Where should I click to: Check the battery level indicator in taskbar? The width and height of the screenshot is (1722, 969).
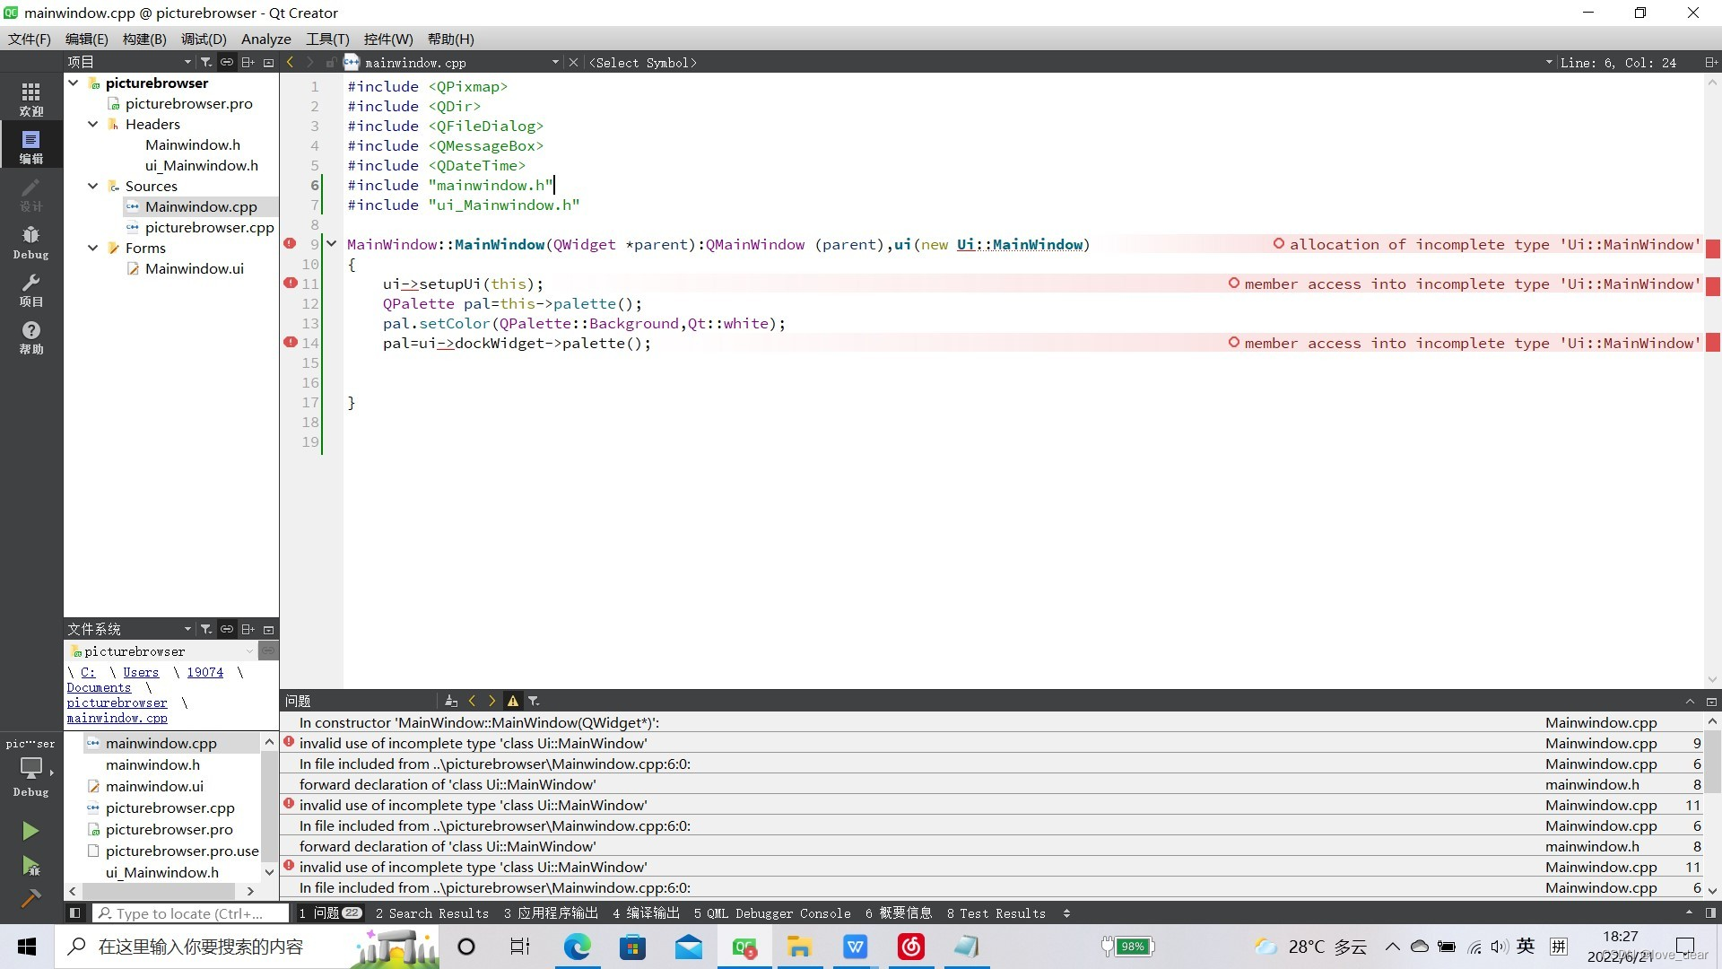[1128, 947]
